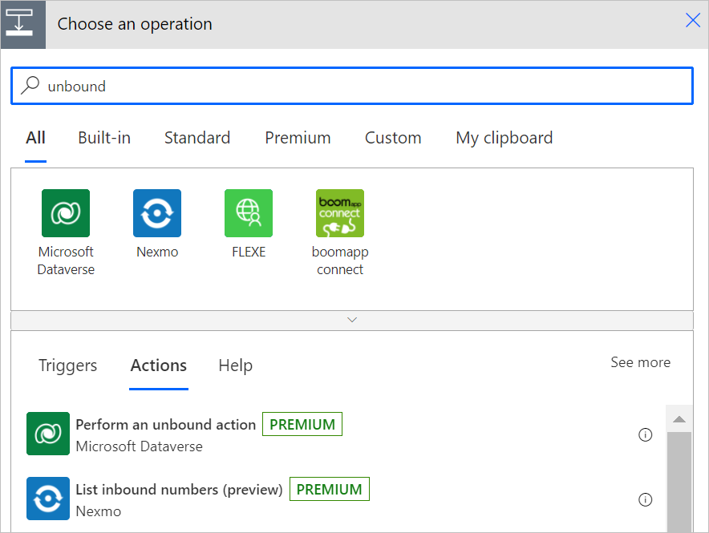Switch to the Standard tab
Viewport: 709px width, 533px height.
(197, 138)
